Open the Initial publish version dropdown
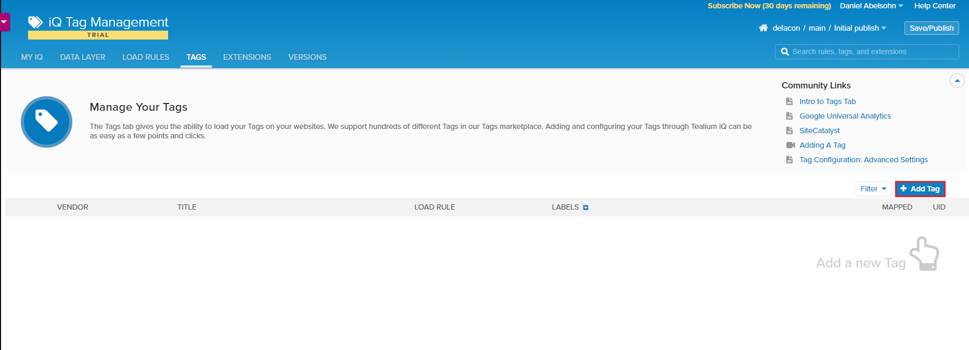This screenshot has height=350, width=969. coord(860,28)
